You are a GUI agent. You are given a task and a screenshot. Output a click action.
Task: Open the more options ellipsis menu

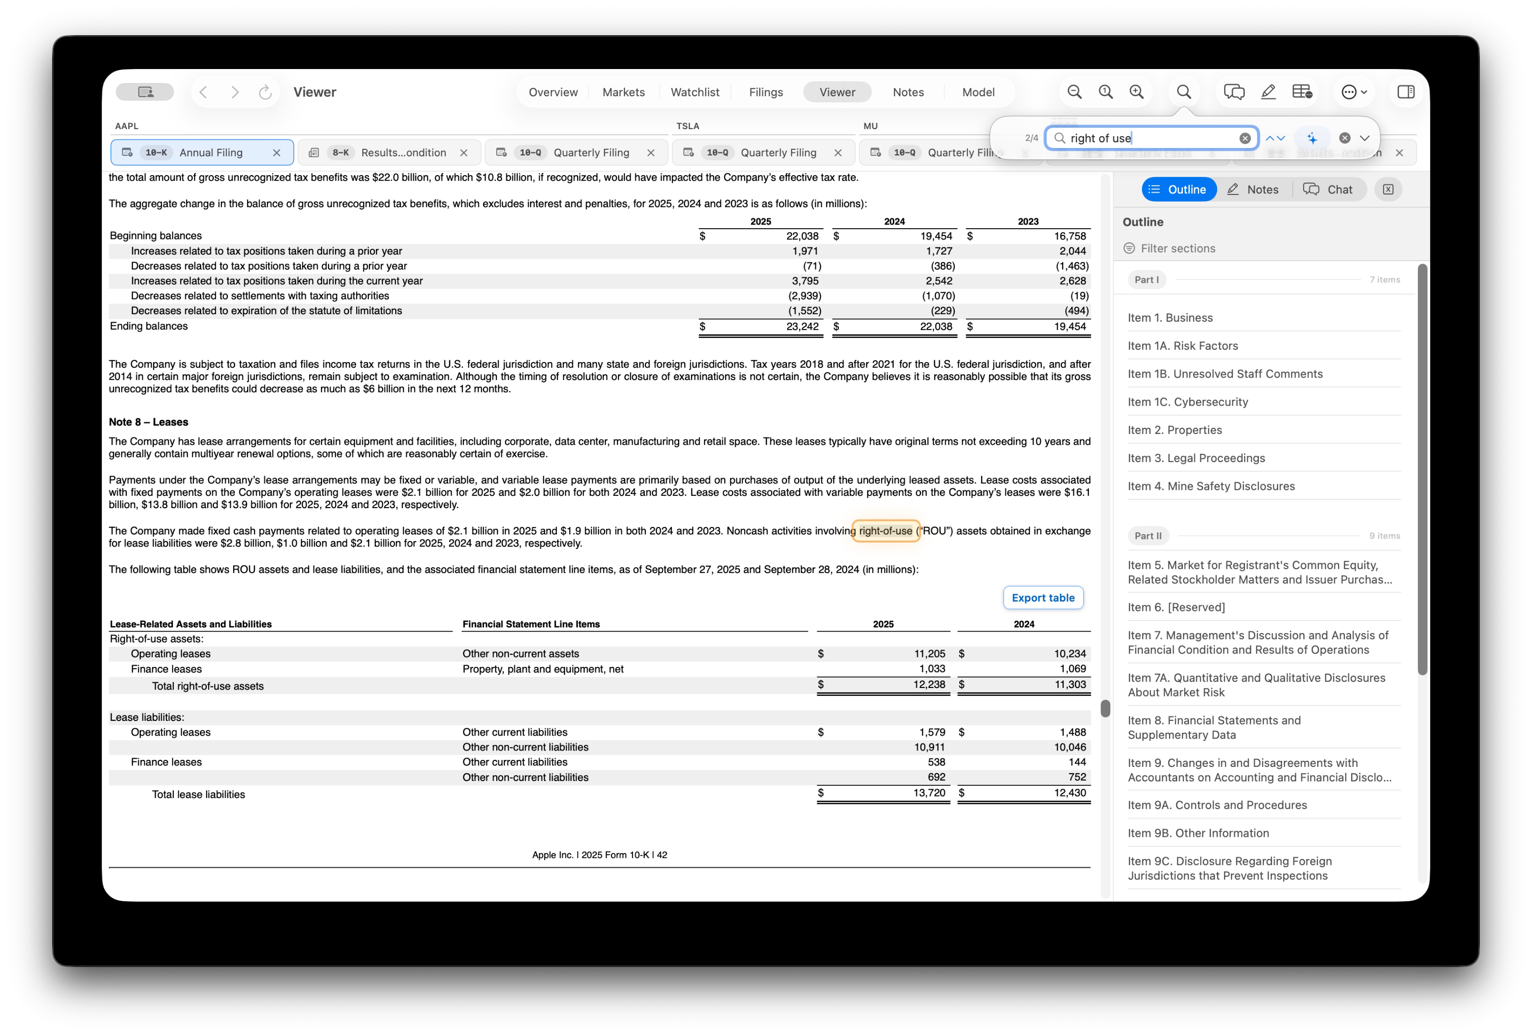[1355, 92]
